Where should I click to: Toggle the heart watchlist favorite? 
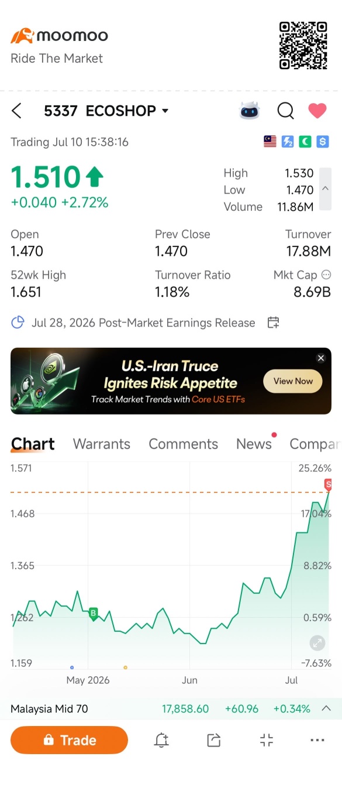tap(317, 111)
